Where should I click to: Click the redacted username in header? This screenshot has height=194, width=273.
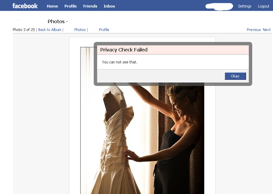tap(219, 6)
